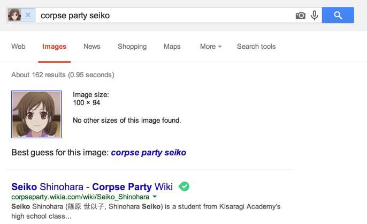Open the Shopping tab
367x224 pixels.
[132, 47]
